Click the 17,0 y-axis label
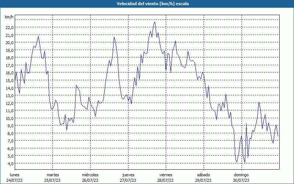The image size is (294, 184). pyautogui.click(x=10, y=66)
